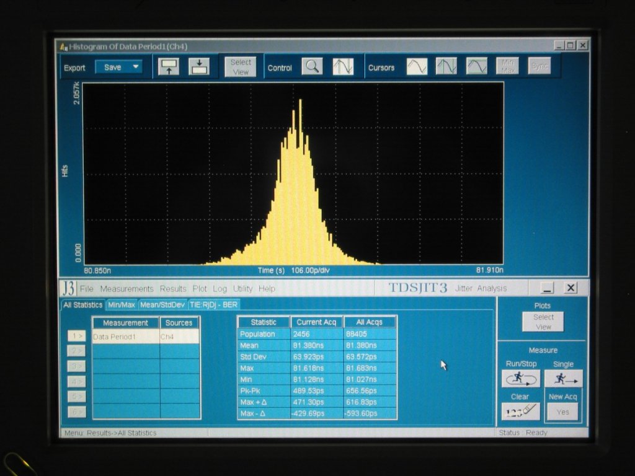Click the Mean row label
Viewport: 635px width, 476px height.
(x=249, y=345)
